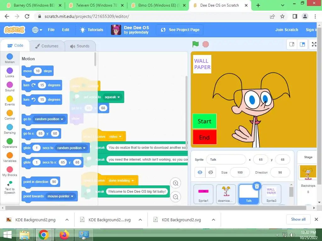
Task: Select the Operators block category
Action: click(x=10, y=143)
